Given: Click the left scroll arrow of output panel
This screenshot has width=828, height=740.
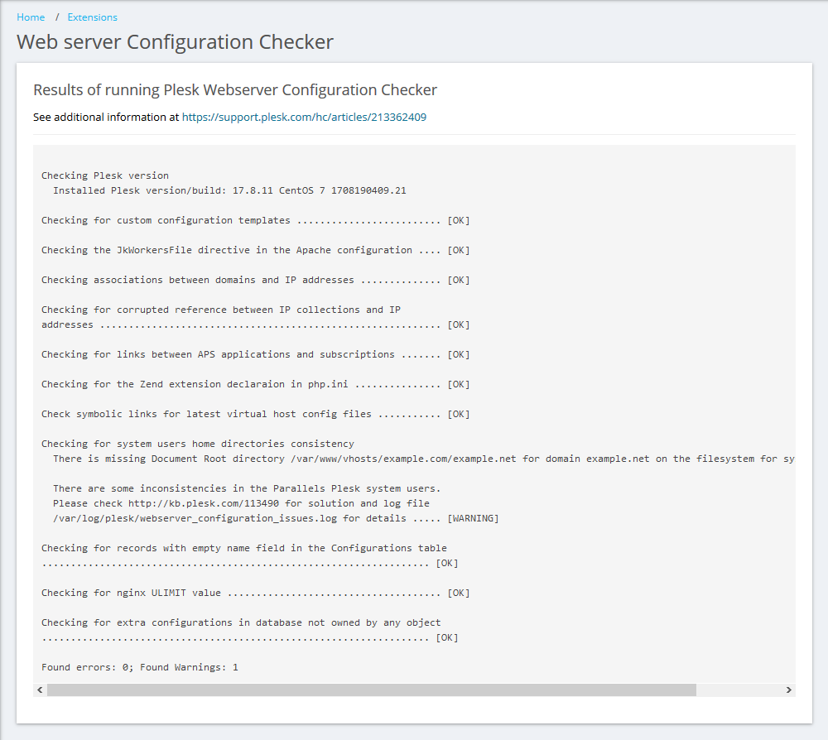Looking at the screenshot, I should pyautogui.click(x=40, y=690).
